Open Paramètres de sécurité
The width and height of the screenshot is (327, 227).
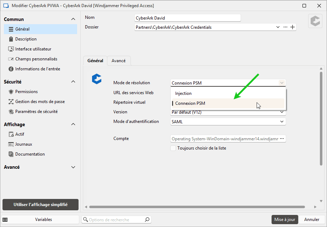(x=39, y=111)
